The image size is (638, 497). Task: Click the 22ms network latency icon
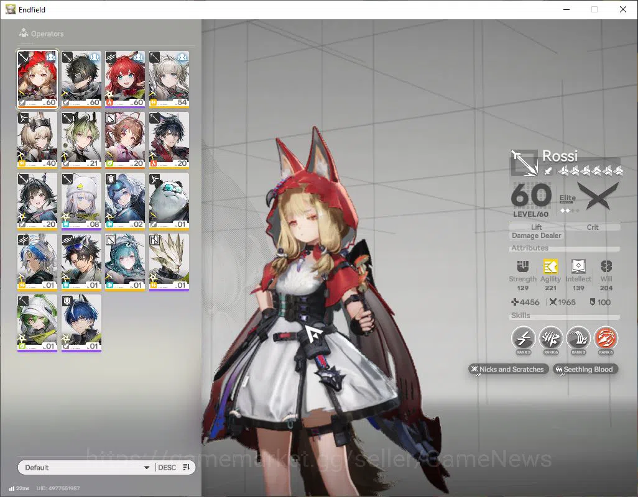click(x=12, y=488)
